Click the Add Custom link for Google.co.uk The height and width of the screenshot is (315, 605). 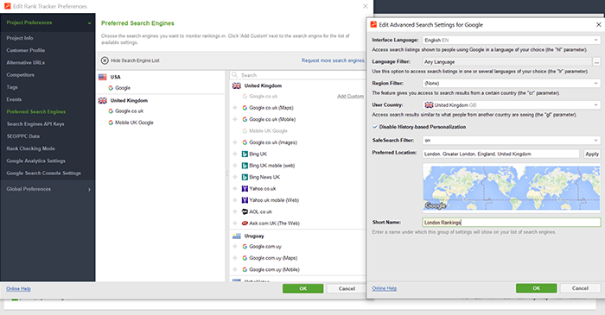tap(350, 97)
